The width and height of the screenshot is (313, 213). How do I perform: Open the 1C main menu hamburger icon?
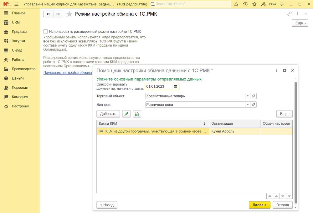pyautogui.click(x=17, y=4)
